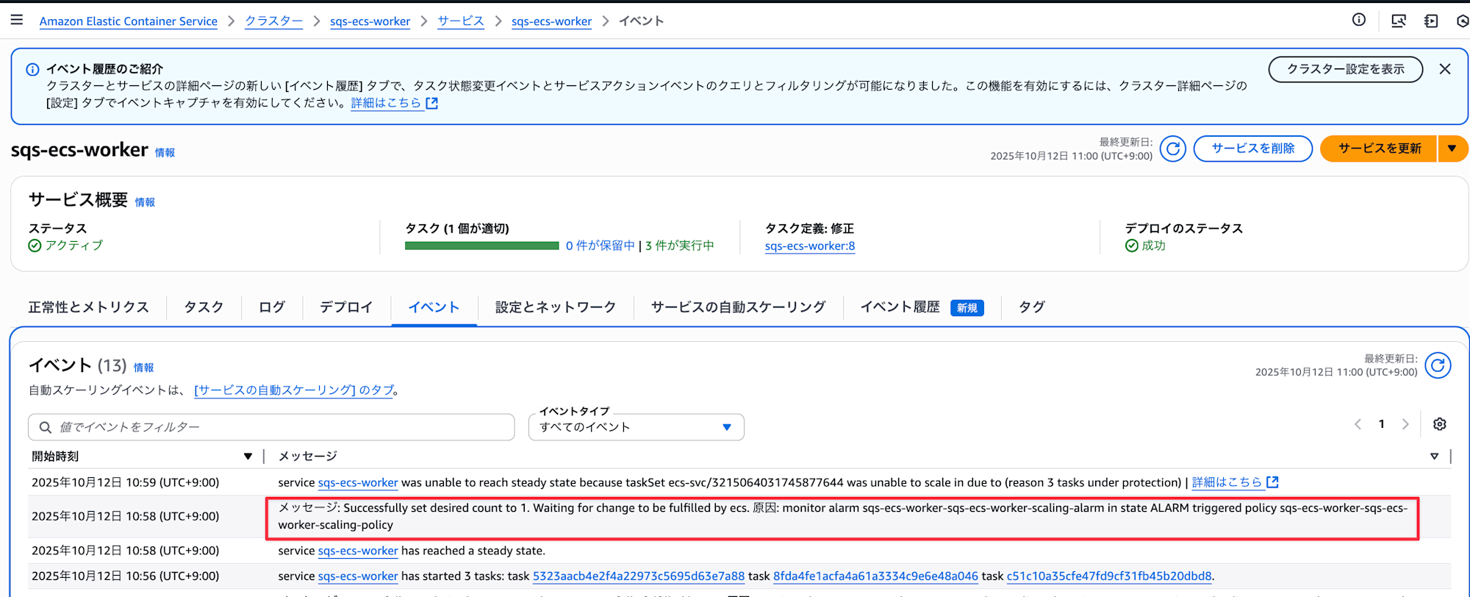Select the イベント tab
The image size is (1470, 597).
pos(434,307)
